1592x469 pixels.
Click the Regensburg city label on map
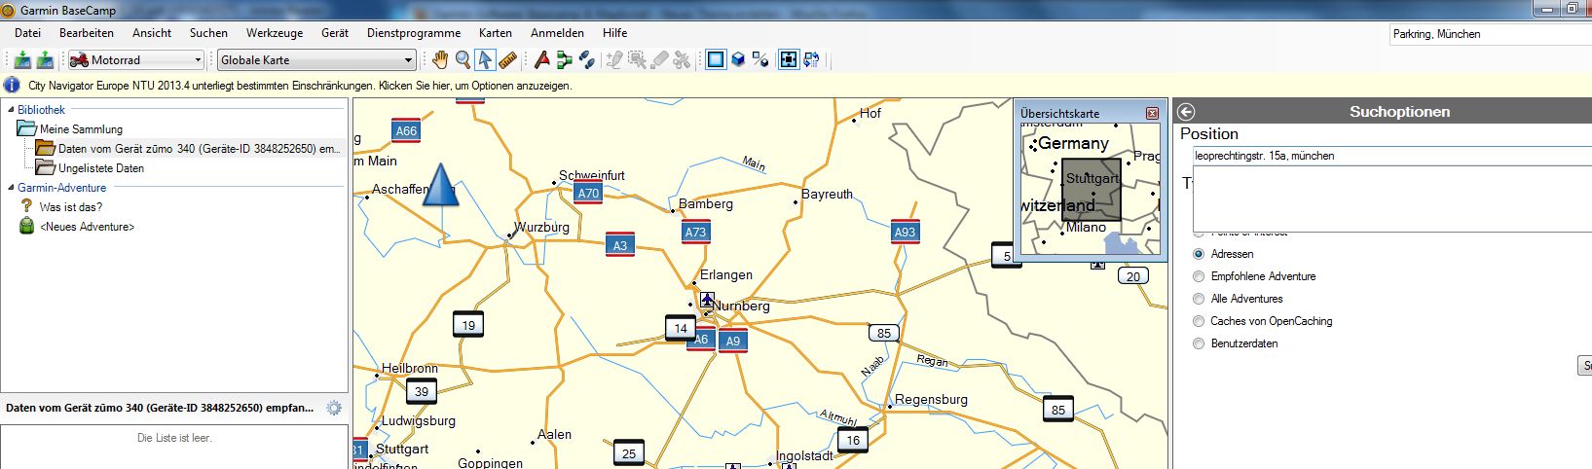[x=931, y=399]
